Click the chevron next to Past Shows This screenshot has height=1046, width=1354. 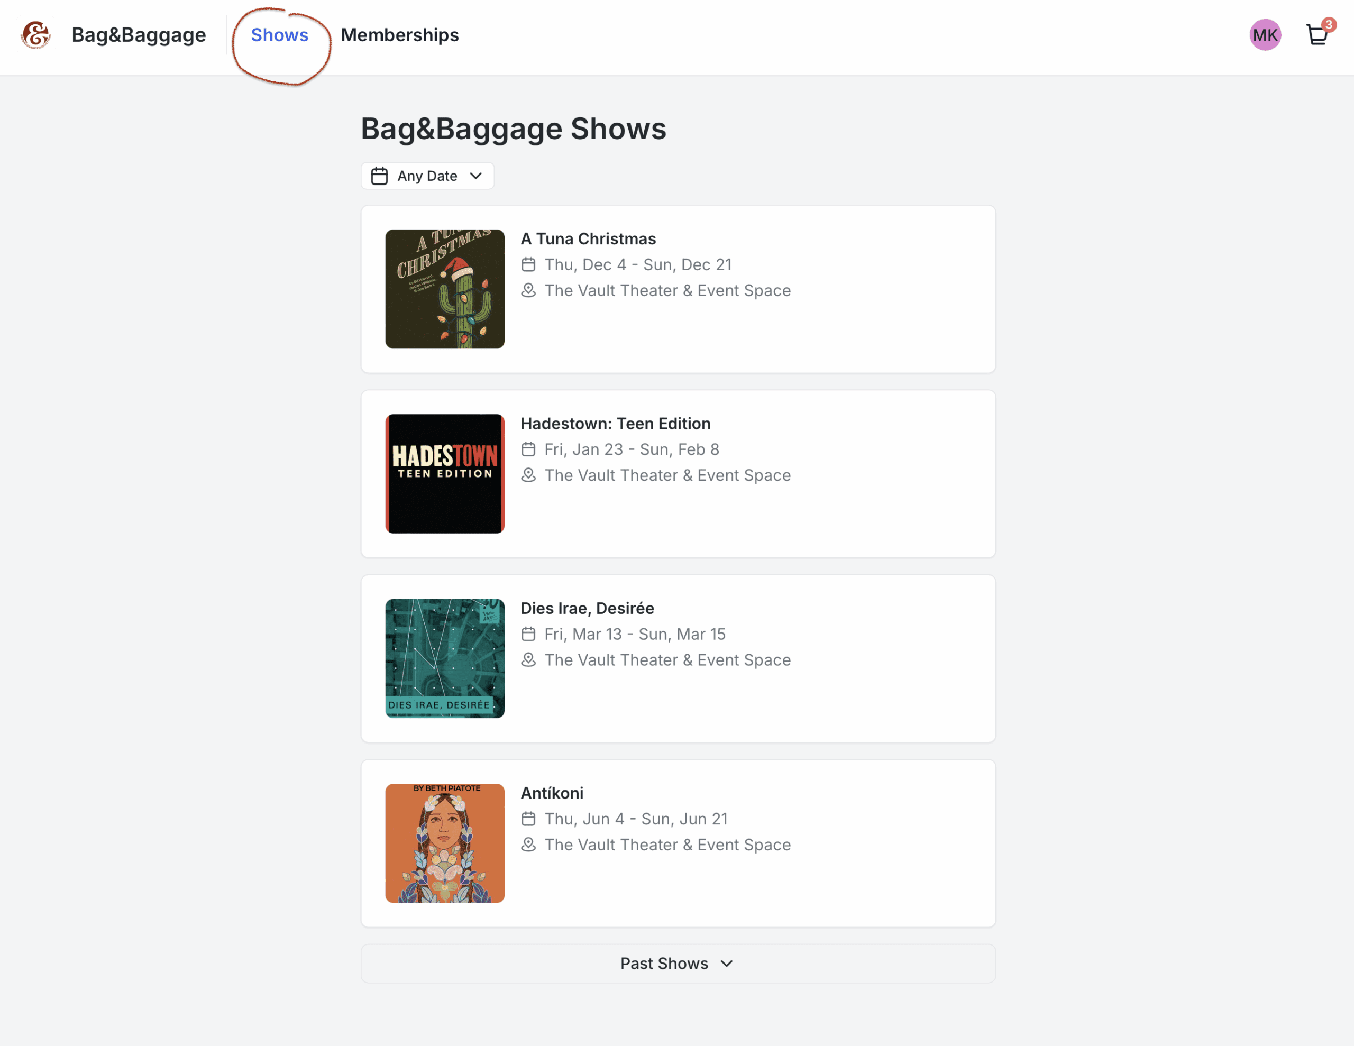(x=727, y=964)
